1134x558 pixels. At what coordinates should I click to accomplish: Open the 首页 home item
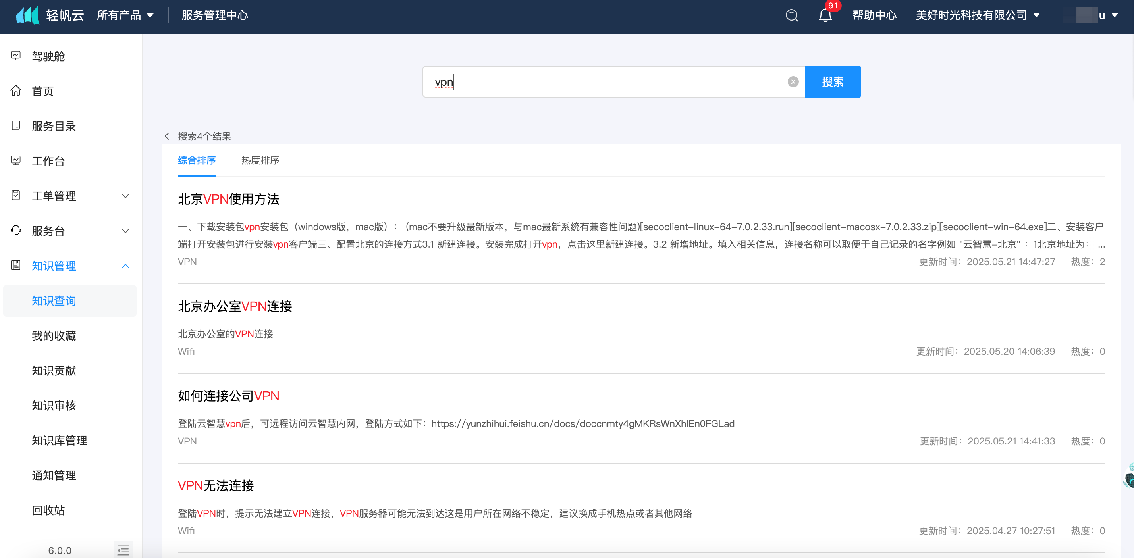pos(43,91)
